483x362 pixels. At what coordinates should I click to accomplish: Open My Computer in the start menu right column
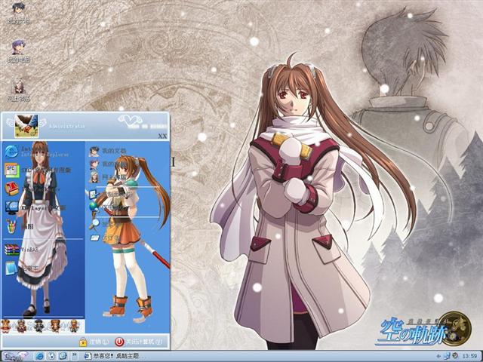tap(108, 164)
